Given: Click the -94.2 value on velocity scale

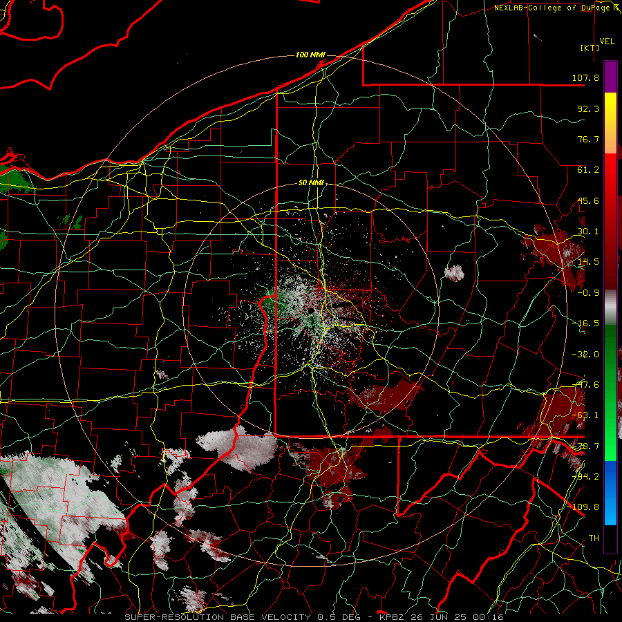Looking at the screenshot, I should (x=585, y=476).
